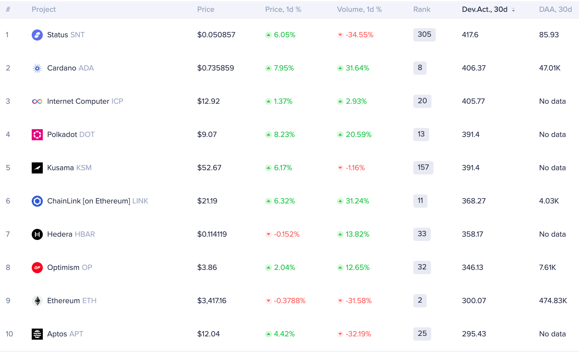Image resolution: width=579 pixels, height=352 pixels.
Task: Click red down arrow beside -34.55% volume
Action: click(340, 35)
